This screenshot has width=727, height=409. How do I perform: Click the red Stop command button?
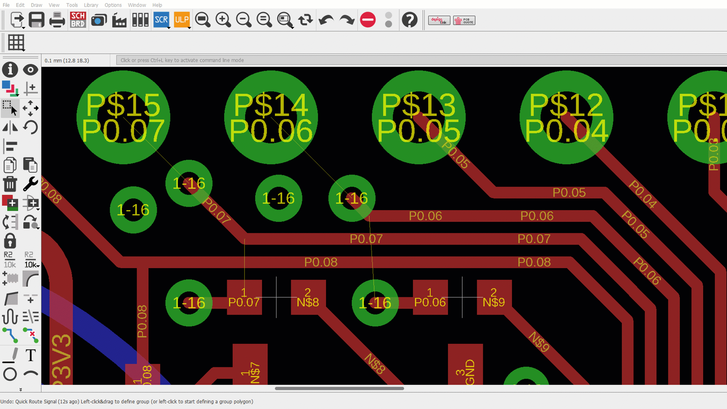click(368, 20)
